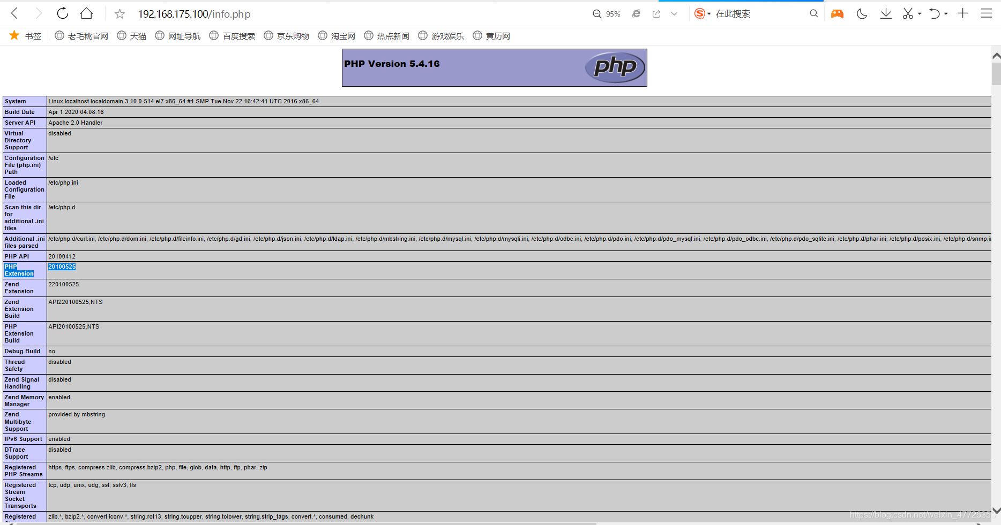Viewport: 1001px width, 525px height.
Task: Open the browser hamburger menu
Action: coord(987,13)
